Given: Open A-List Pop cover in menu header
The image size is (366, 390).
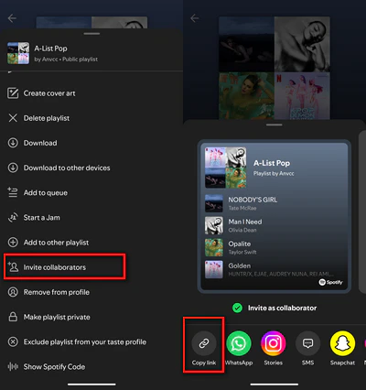Looking at the screenshot, I should (18, 53).
